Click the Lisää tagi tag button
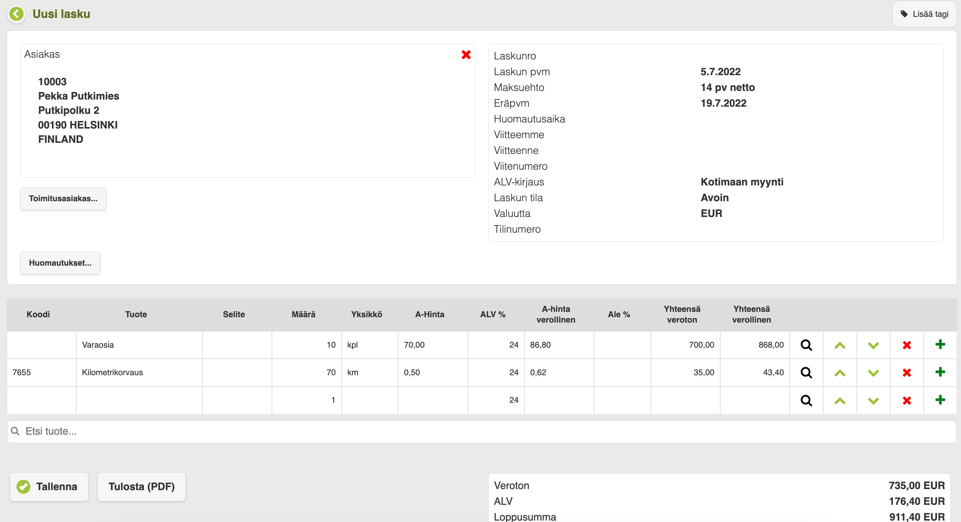961x522 pixels. 925,14
